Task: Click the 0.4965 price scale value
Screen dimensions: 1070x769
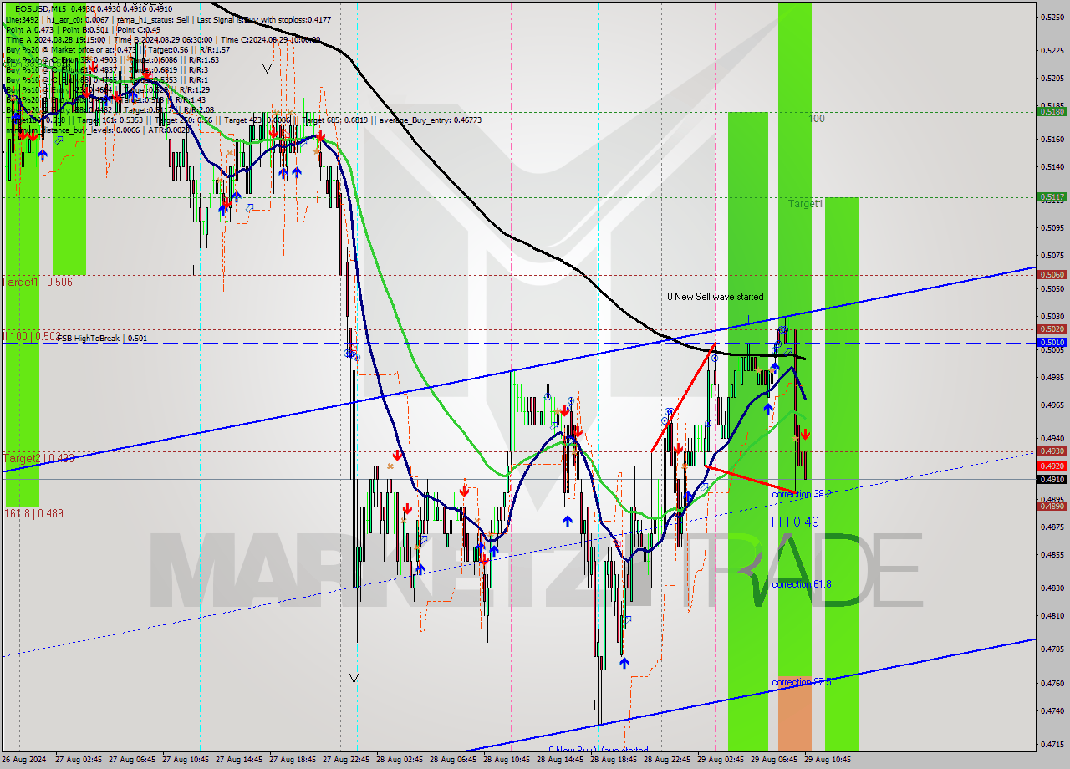Action: tap(1052, 405)
